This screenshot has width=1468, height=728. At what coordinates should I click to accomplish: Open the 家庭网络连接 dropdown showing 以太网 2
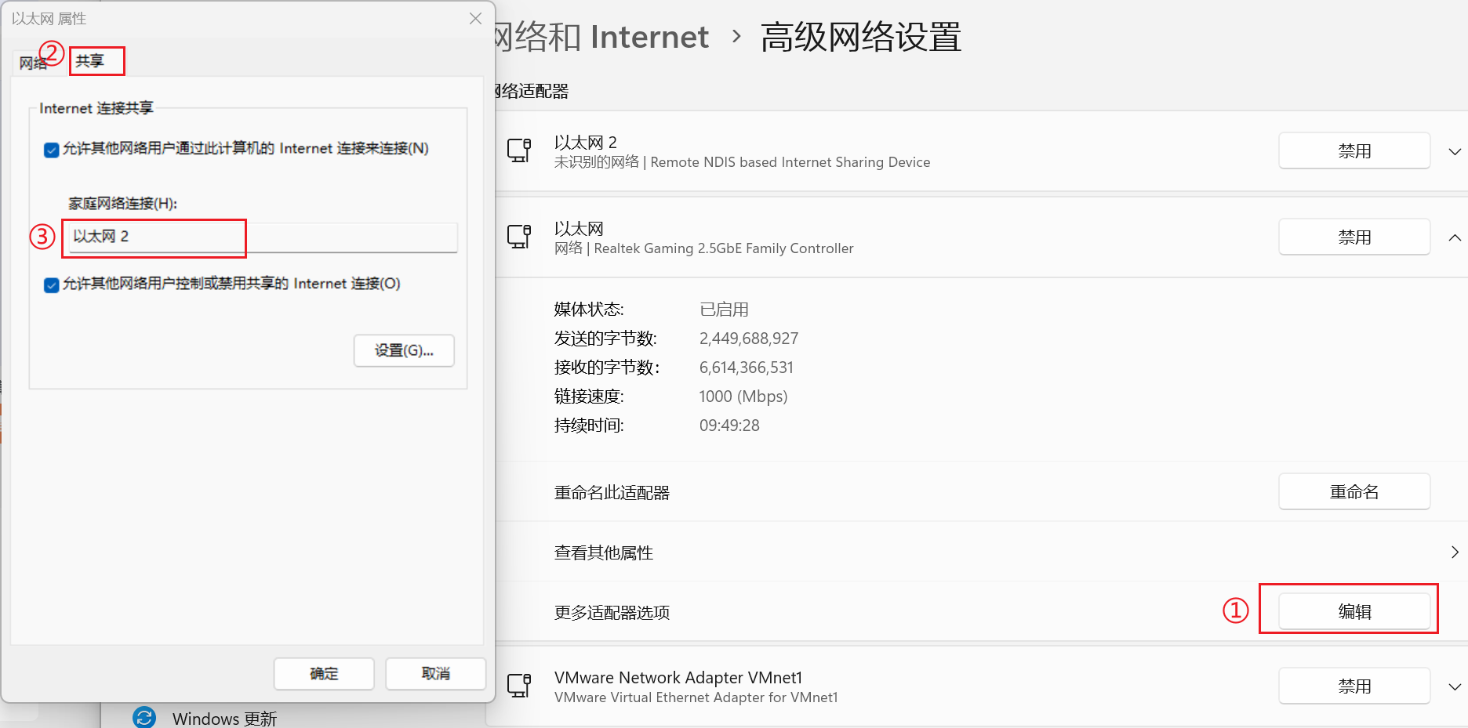(x=263, y=237)
